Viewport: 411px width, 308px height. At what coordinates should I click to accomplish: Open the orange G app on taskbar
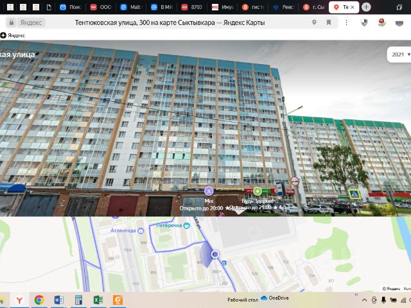(118, 300)
